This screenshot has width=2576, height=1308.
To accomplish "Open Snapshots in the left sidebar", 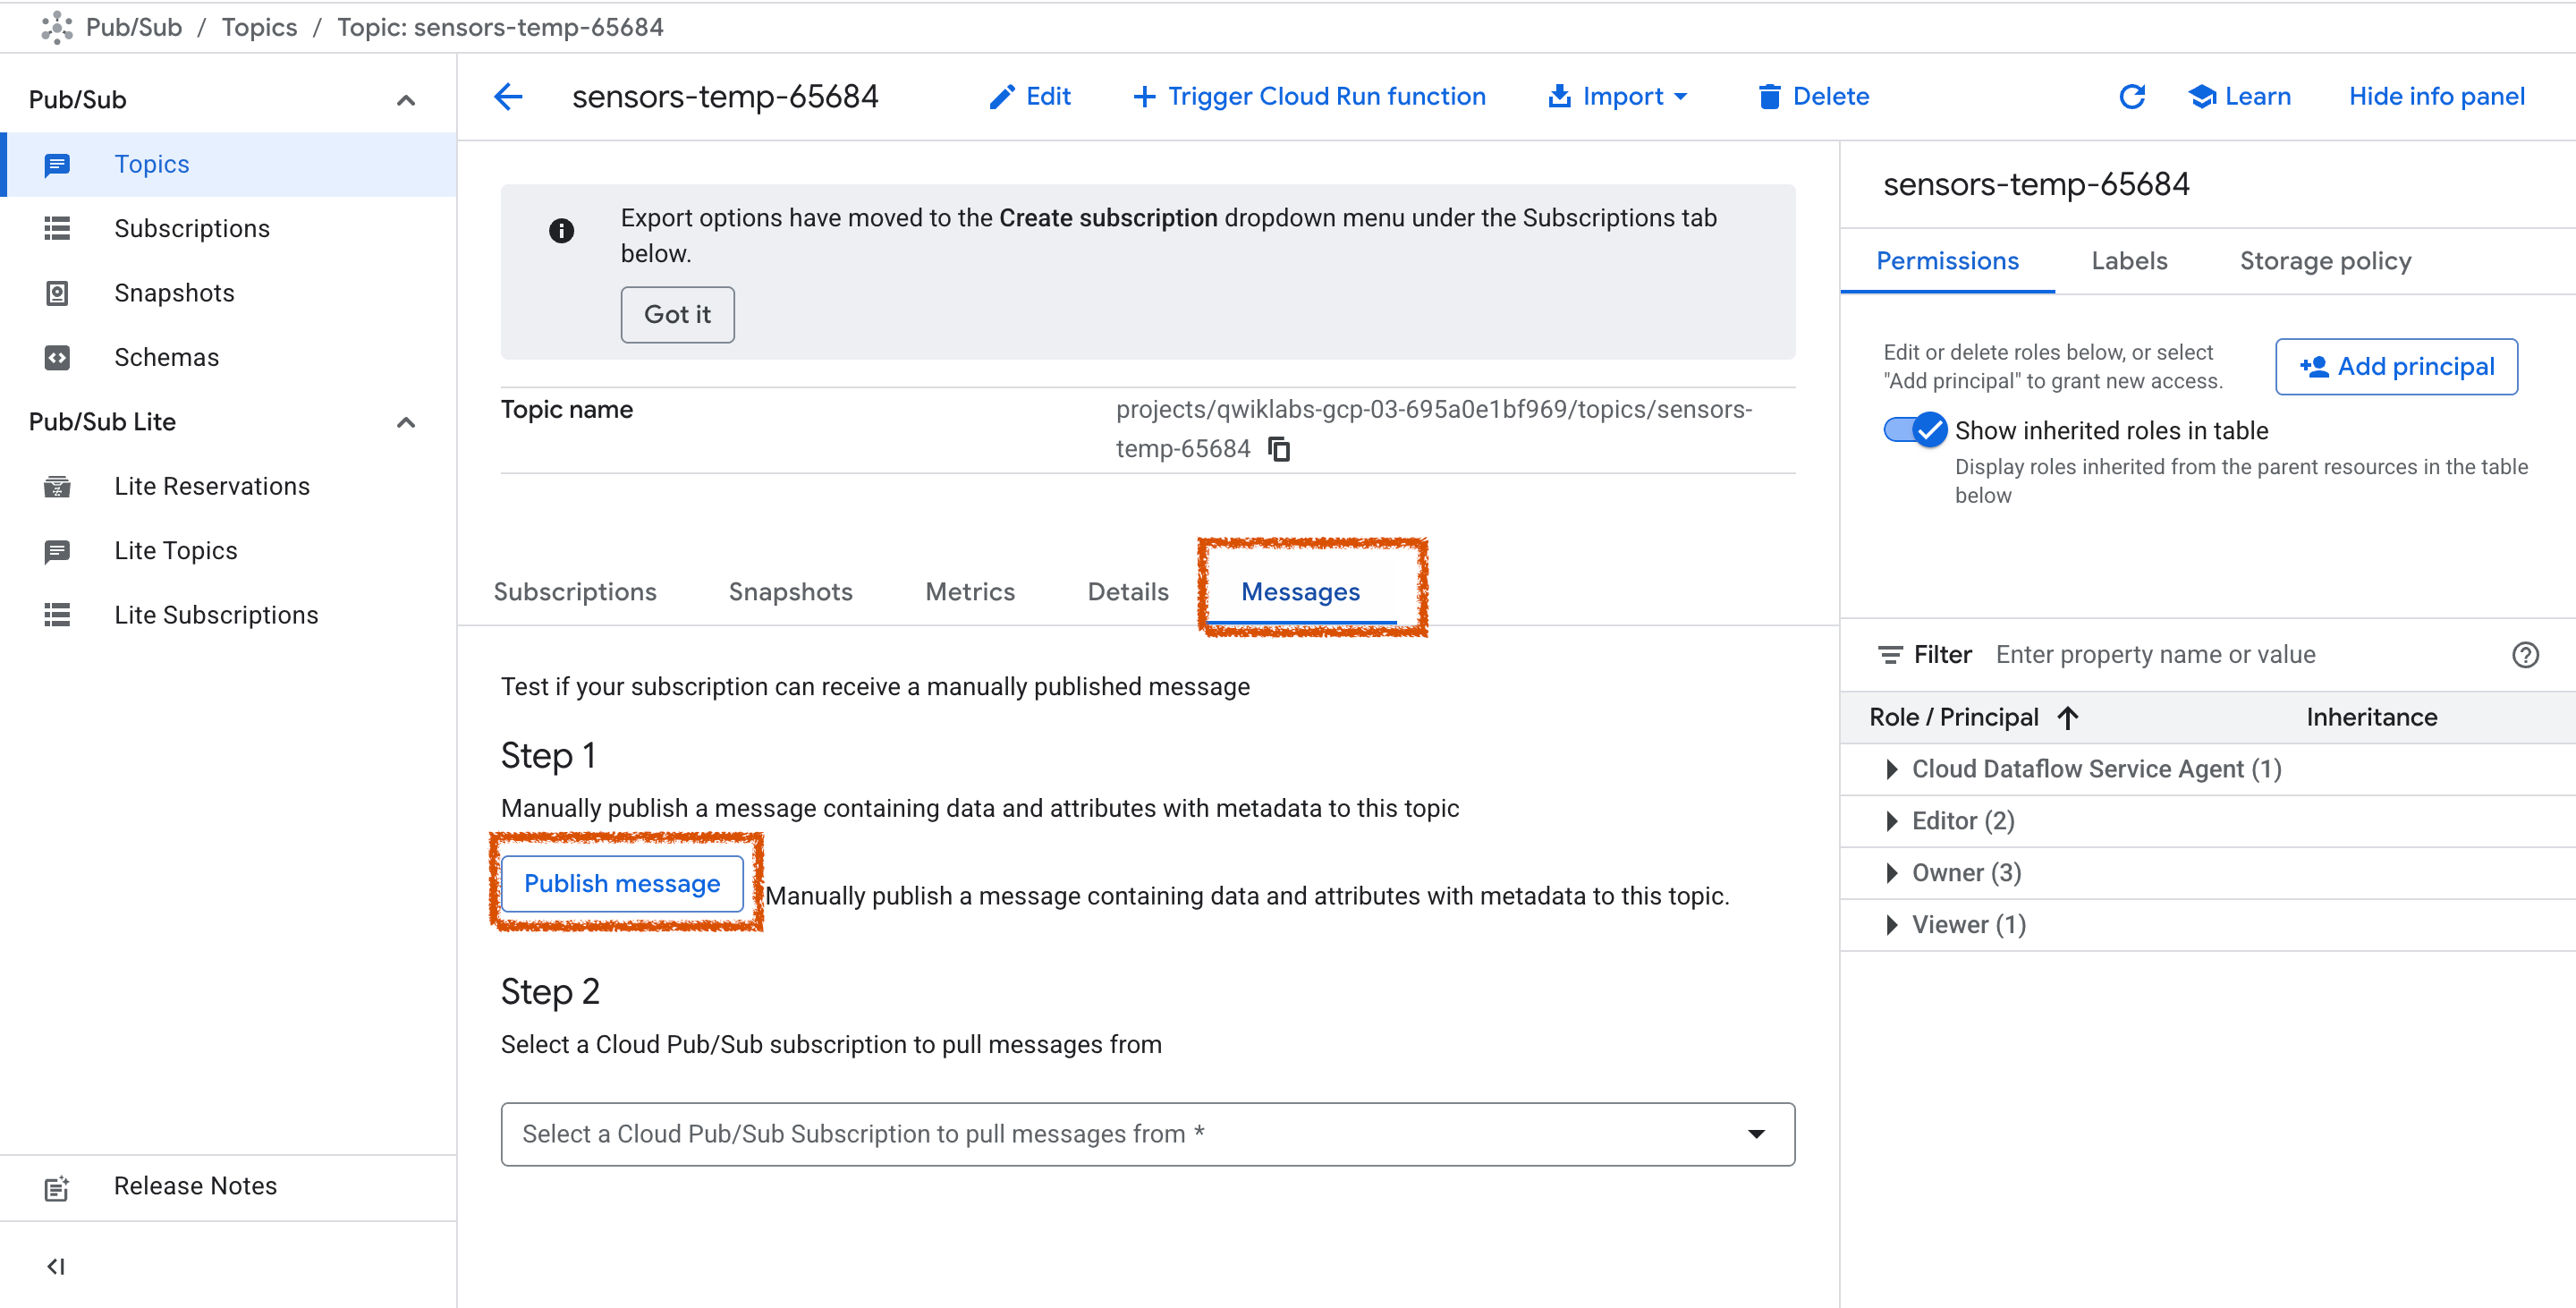I will [173, 293].
